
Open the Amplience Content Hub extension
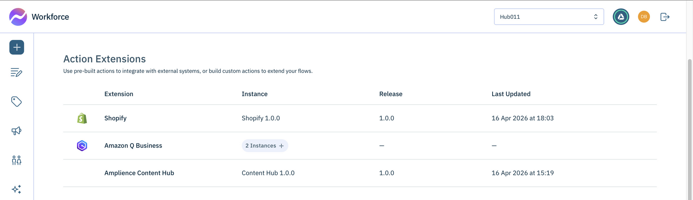click(139, 173)
